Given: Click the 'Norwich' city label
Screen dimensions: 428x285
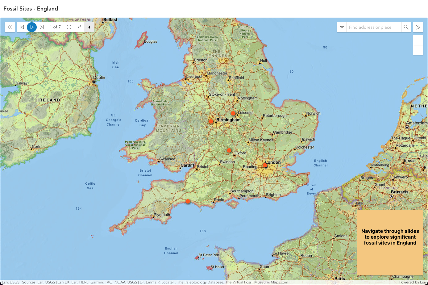Looking at the screenshot, I should tap(313, 113).
